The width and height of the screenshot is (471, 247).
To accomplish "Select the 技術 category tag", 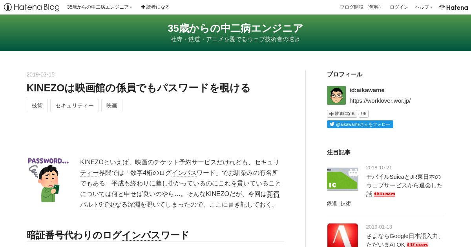I will [37, 105].
